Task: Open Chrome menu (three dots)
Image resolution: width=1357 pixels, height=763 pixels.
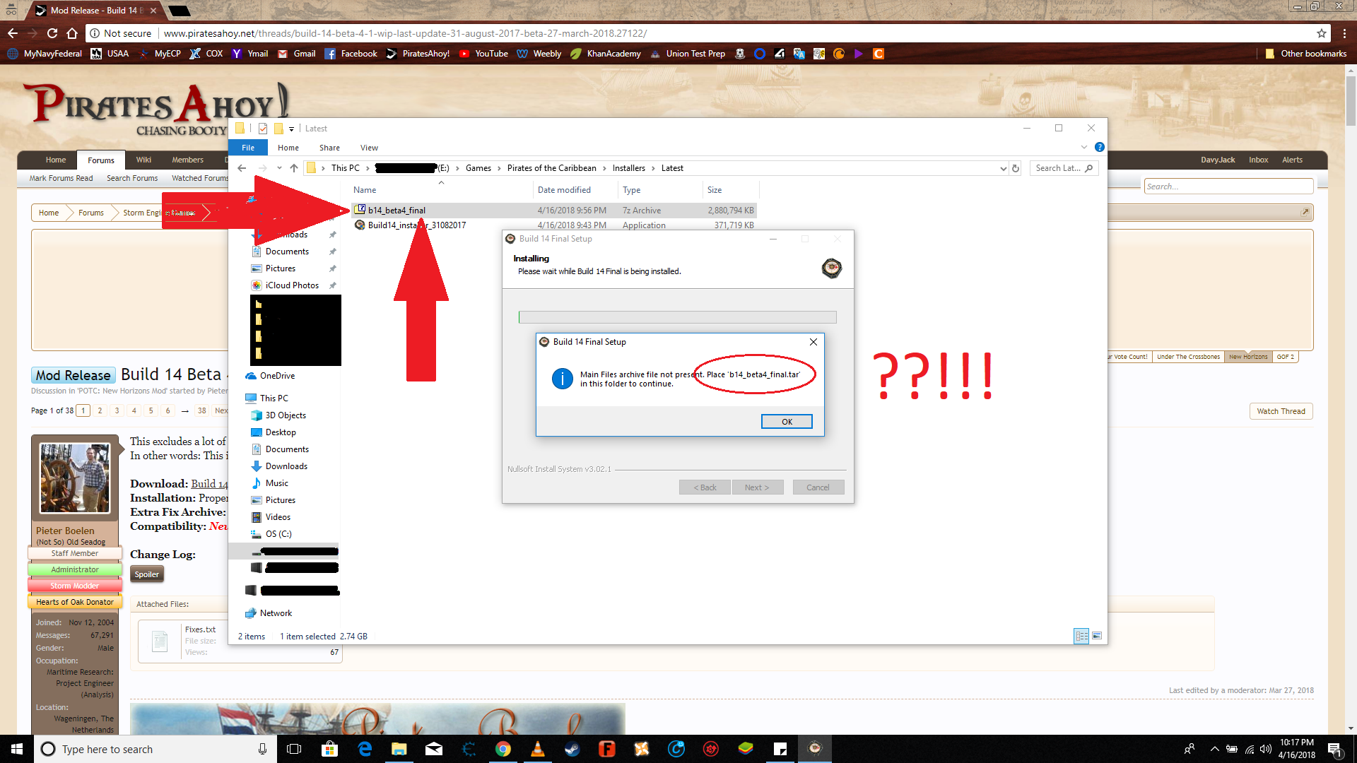Action: [1344, 33]
